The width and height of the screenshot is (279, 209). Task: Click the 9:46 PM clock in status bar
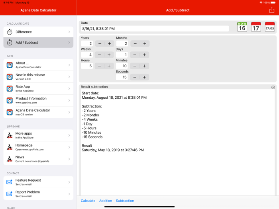pyautogui.click(x=8, y=2)
